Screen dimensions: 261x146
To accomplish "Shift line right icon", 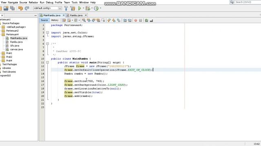I will (130, 20).
